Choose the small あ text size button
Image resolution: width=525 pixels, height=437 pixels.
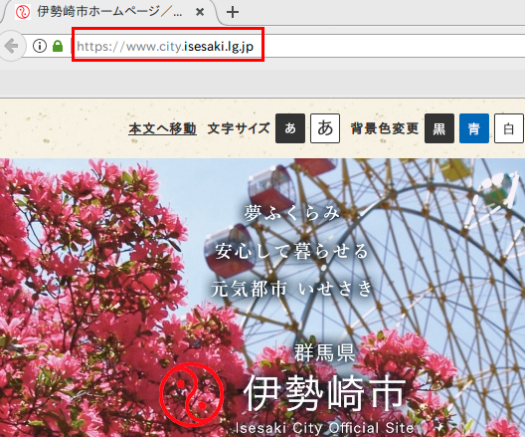290,128
